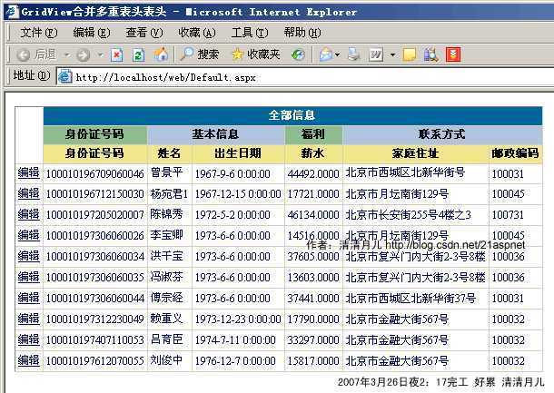Click the address bar URL field
This screenshot has height=393, width=554.
pos(305,77)
